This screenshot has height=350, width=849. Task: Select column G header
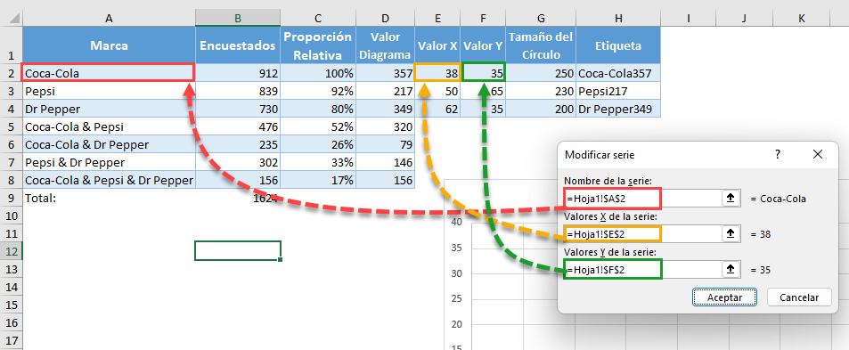point(541,19)
